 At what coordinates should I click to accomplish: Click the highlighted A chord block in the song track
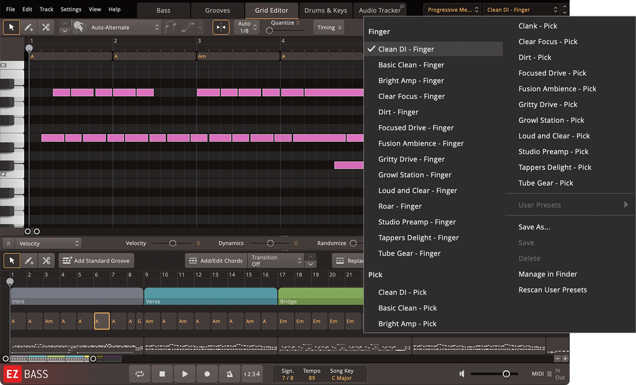pyautogui.click(x=101, y=321)
